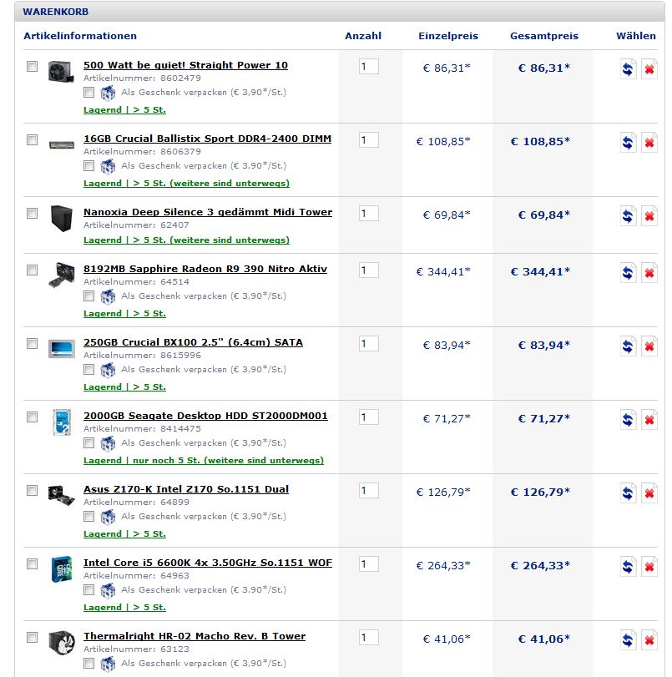Viewport: 672px width, 677px height.
Task: Select the be quiet! Straight Power row checkbox
Action: point(32,67)
